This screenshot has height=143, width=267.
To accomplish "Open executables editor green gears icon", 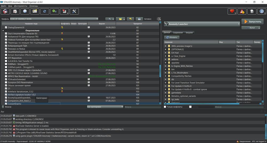I will pos(54,11).
